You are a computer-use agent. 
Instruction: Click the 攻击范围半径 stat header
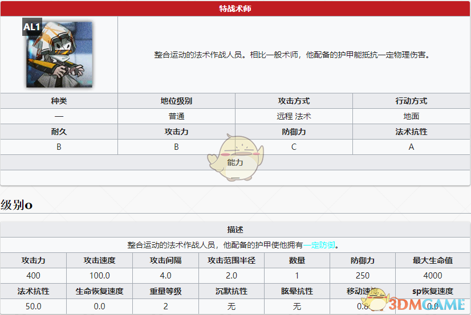(232, 260)
